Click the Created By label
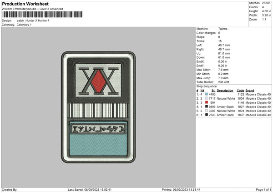 10,190
